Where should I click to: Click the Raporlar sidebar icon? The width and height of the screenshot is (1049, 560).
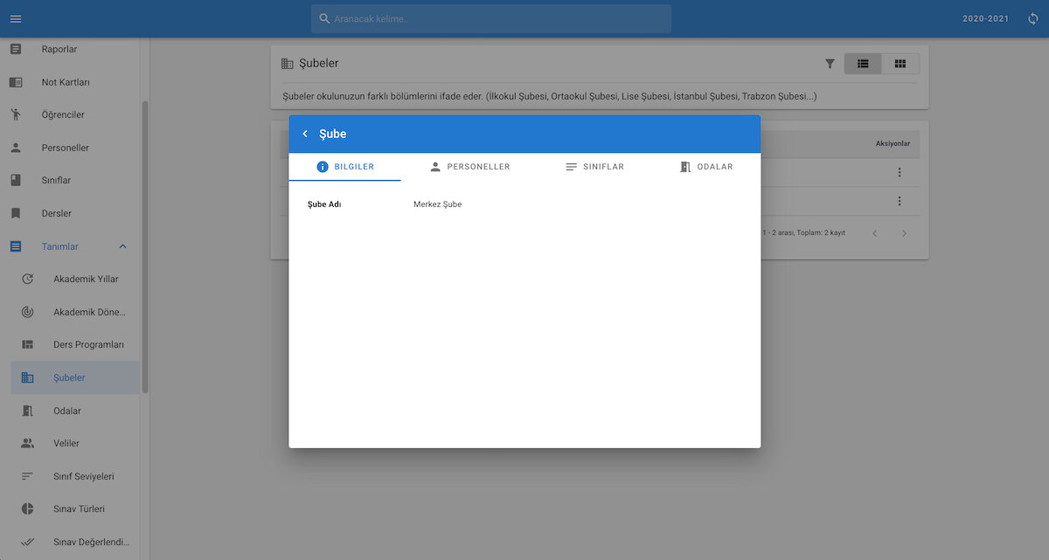(x=16, y=49)
